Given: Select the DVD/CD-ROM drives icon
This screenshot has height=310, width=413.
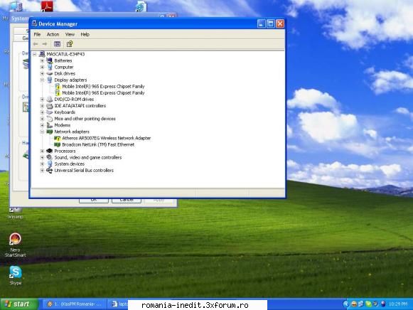Looking at the screenshot, I should [50, 100].
